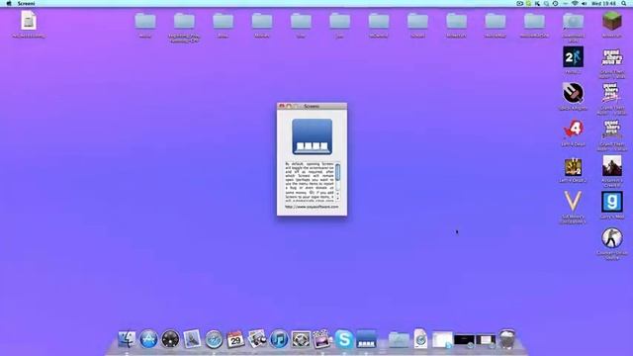Image resolution: width=633 pixels, height=356 pixels.
Task: Launch Safari from the Dock
Action: pyautogui.click(x=214, y=339)
